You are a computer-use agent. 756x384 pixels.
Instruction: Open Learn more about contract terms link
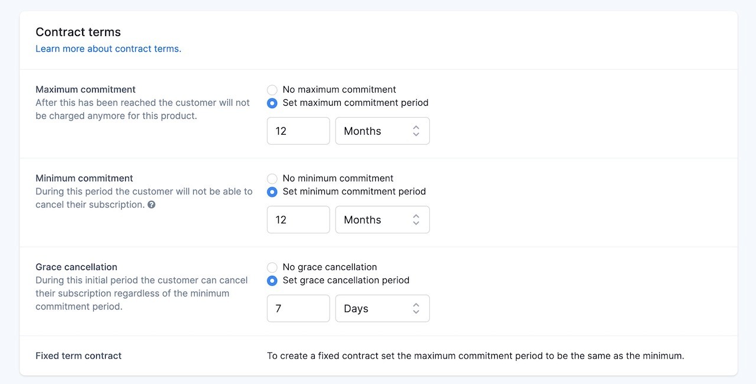(108, 49)
